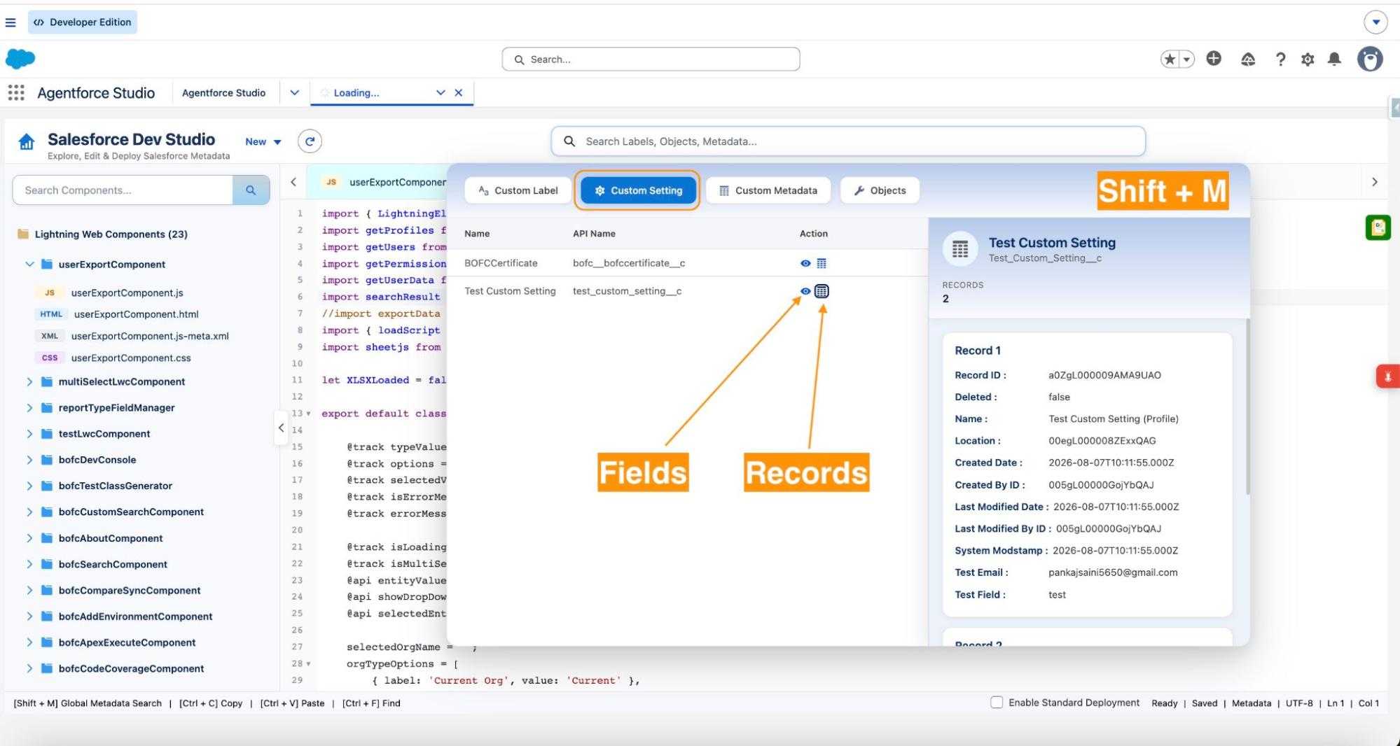
Task: Switch to the Custom Label tab
Action: point(518,190)
